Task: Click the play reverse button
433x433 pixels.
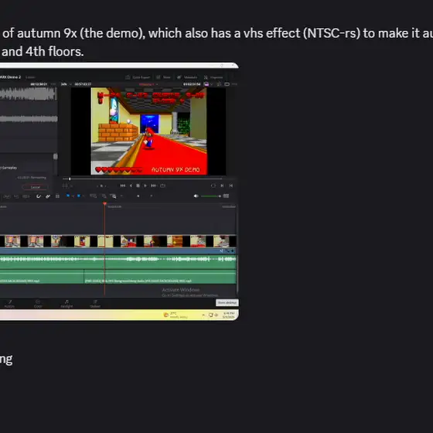Action: pos(131,186)
